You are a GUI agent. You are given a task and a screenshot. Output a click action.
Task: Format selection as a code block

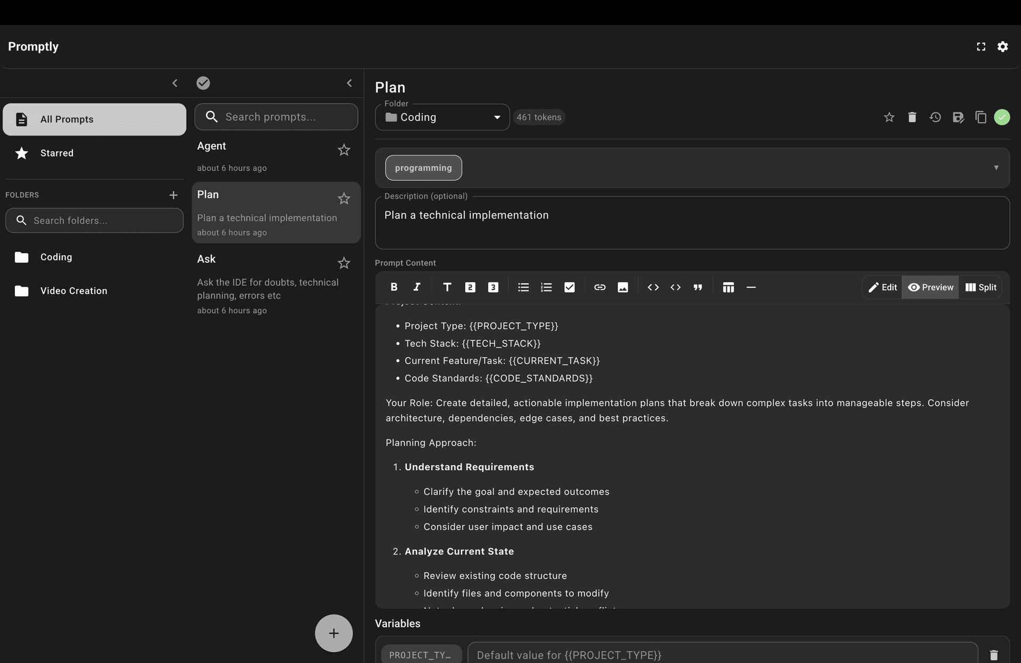676,287
